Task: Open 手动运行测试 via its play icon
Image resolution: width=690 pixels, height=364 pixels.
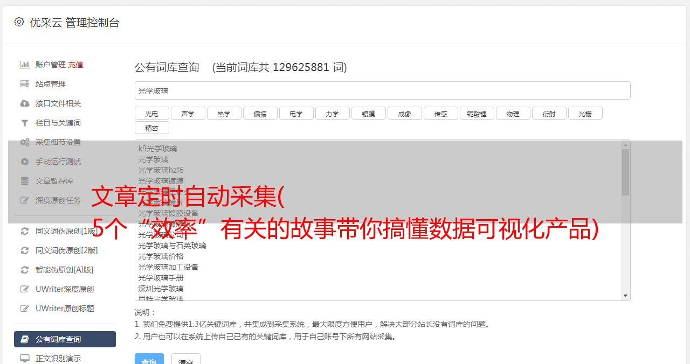Action: [25, 162]
